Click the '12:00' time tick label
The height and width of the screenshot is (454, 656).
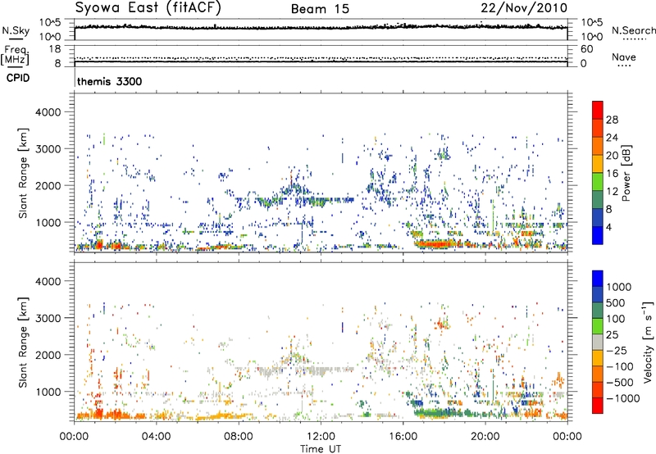[x=321, y=437]
